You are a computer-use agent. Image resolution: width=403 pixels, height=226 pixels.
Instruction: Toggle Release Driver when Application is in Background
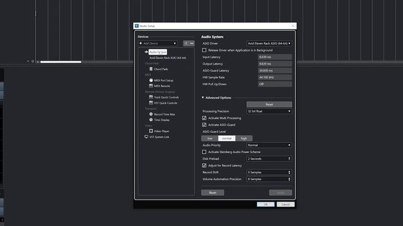click(204, 50)
